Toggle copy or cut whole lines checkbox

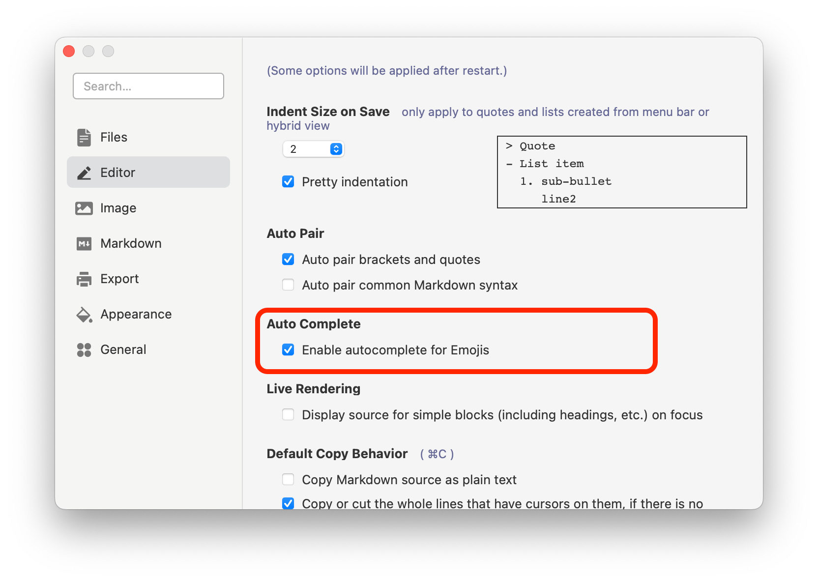(288, 503)
